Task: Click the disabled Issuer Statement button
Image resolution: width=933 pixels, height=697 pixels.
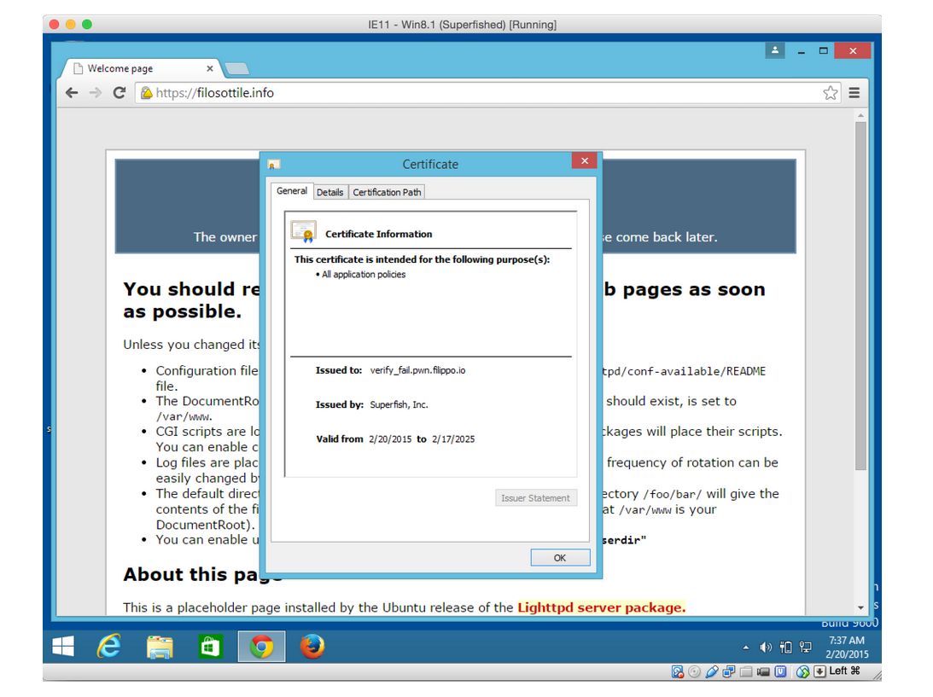Action: (535, 497)
